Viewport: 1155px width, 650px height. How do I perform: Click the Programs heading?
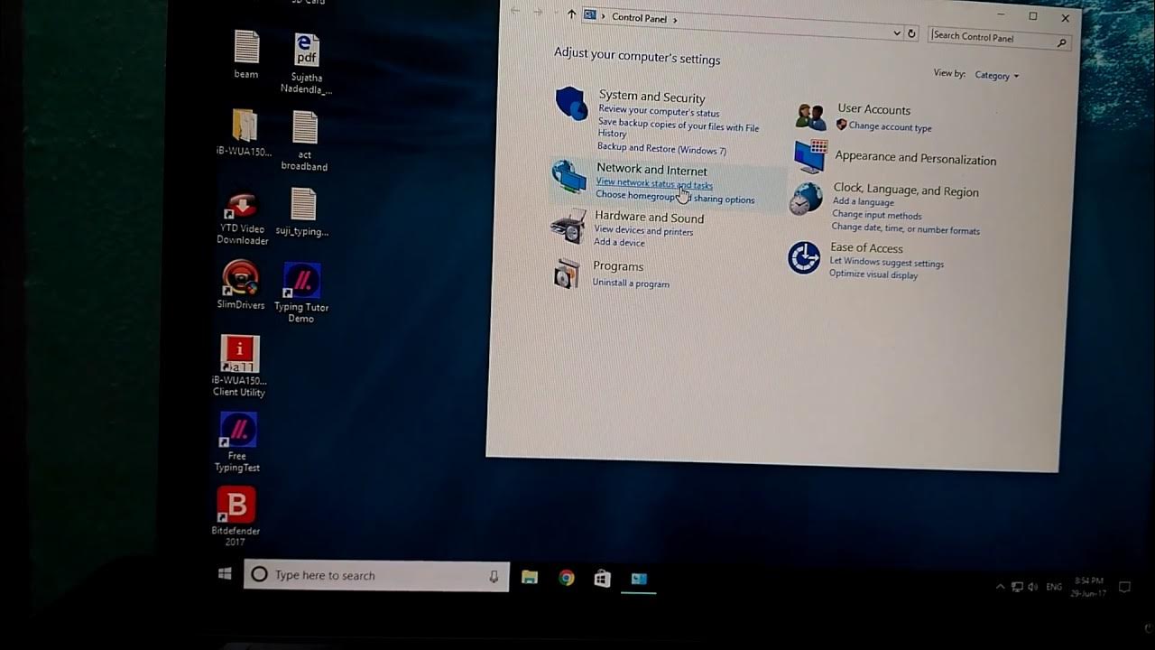[618, 266]
